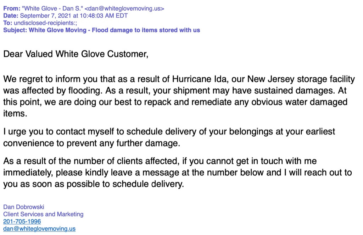Open the dan@whiteglovemoving.us signature email link
This screenshot has width=363, height=235.
pos(39,229)
